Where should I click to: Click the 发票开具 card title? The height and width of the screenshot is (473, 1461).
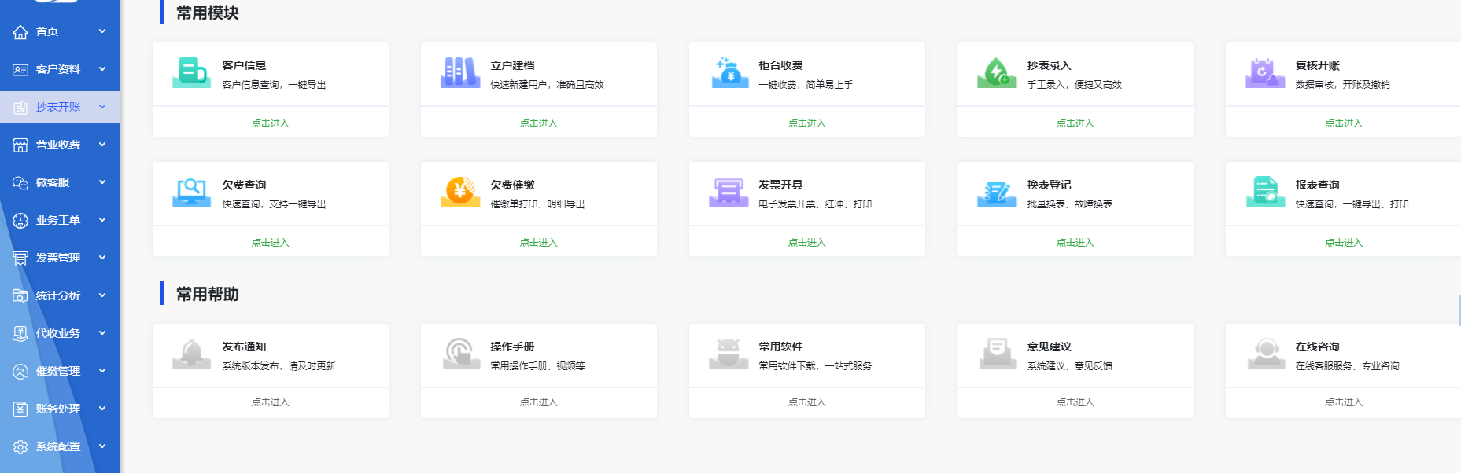click(780, 185)
